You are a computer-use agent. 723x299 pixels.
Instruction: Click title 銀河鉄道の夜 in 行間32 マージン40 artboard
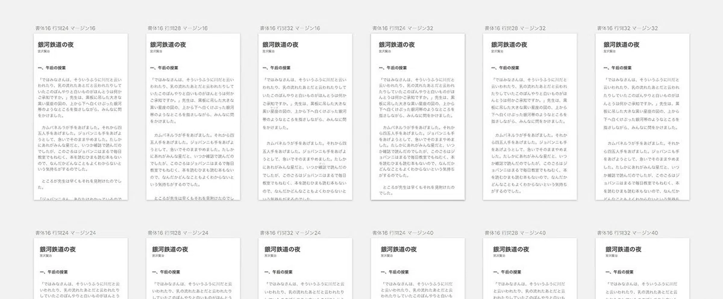click(624, 248)
